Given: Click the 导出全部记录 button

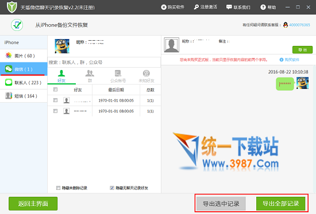Looking at the screenshot, I should click(280, 204).
